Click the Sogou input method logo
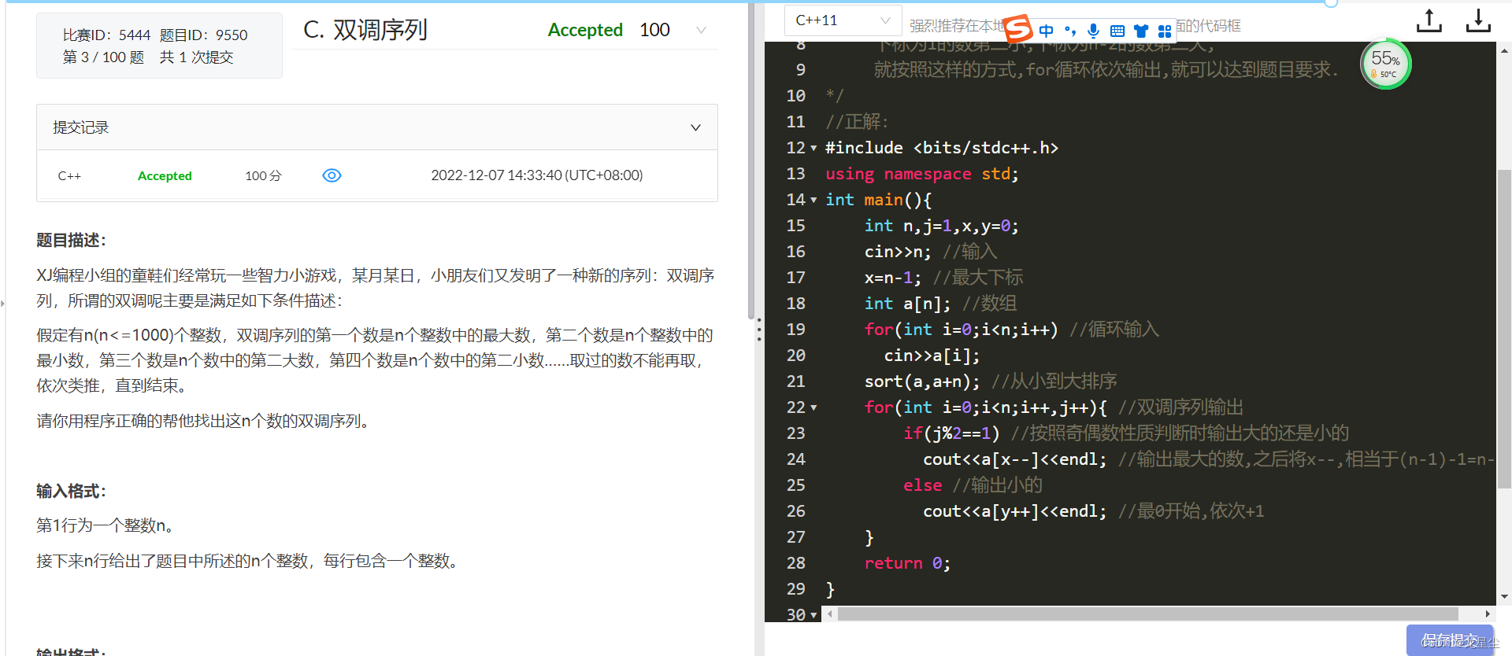Screen dimensions: 1512x656 [1017, 29]
